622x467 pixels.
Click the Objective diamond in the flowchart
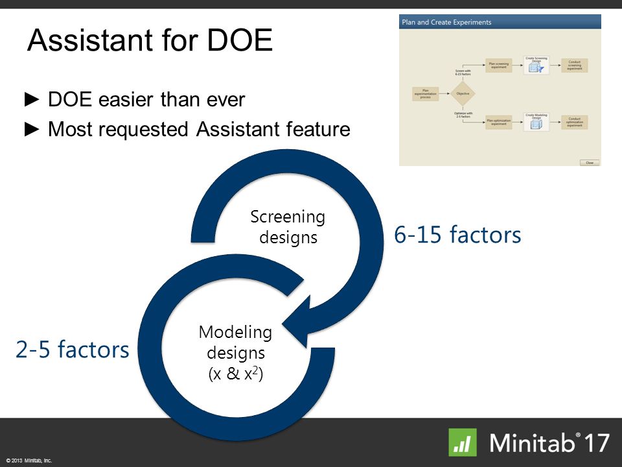coord(463,93)
